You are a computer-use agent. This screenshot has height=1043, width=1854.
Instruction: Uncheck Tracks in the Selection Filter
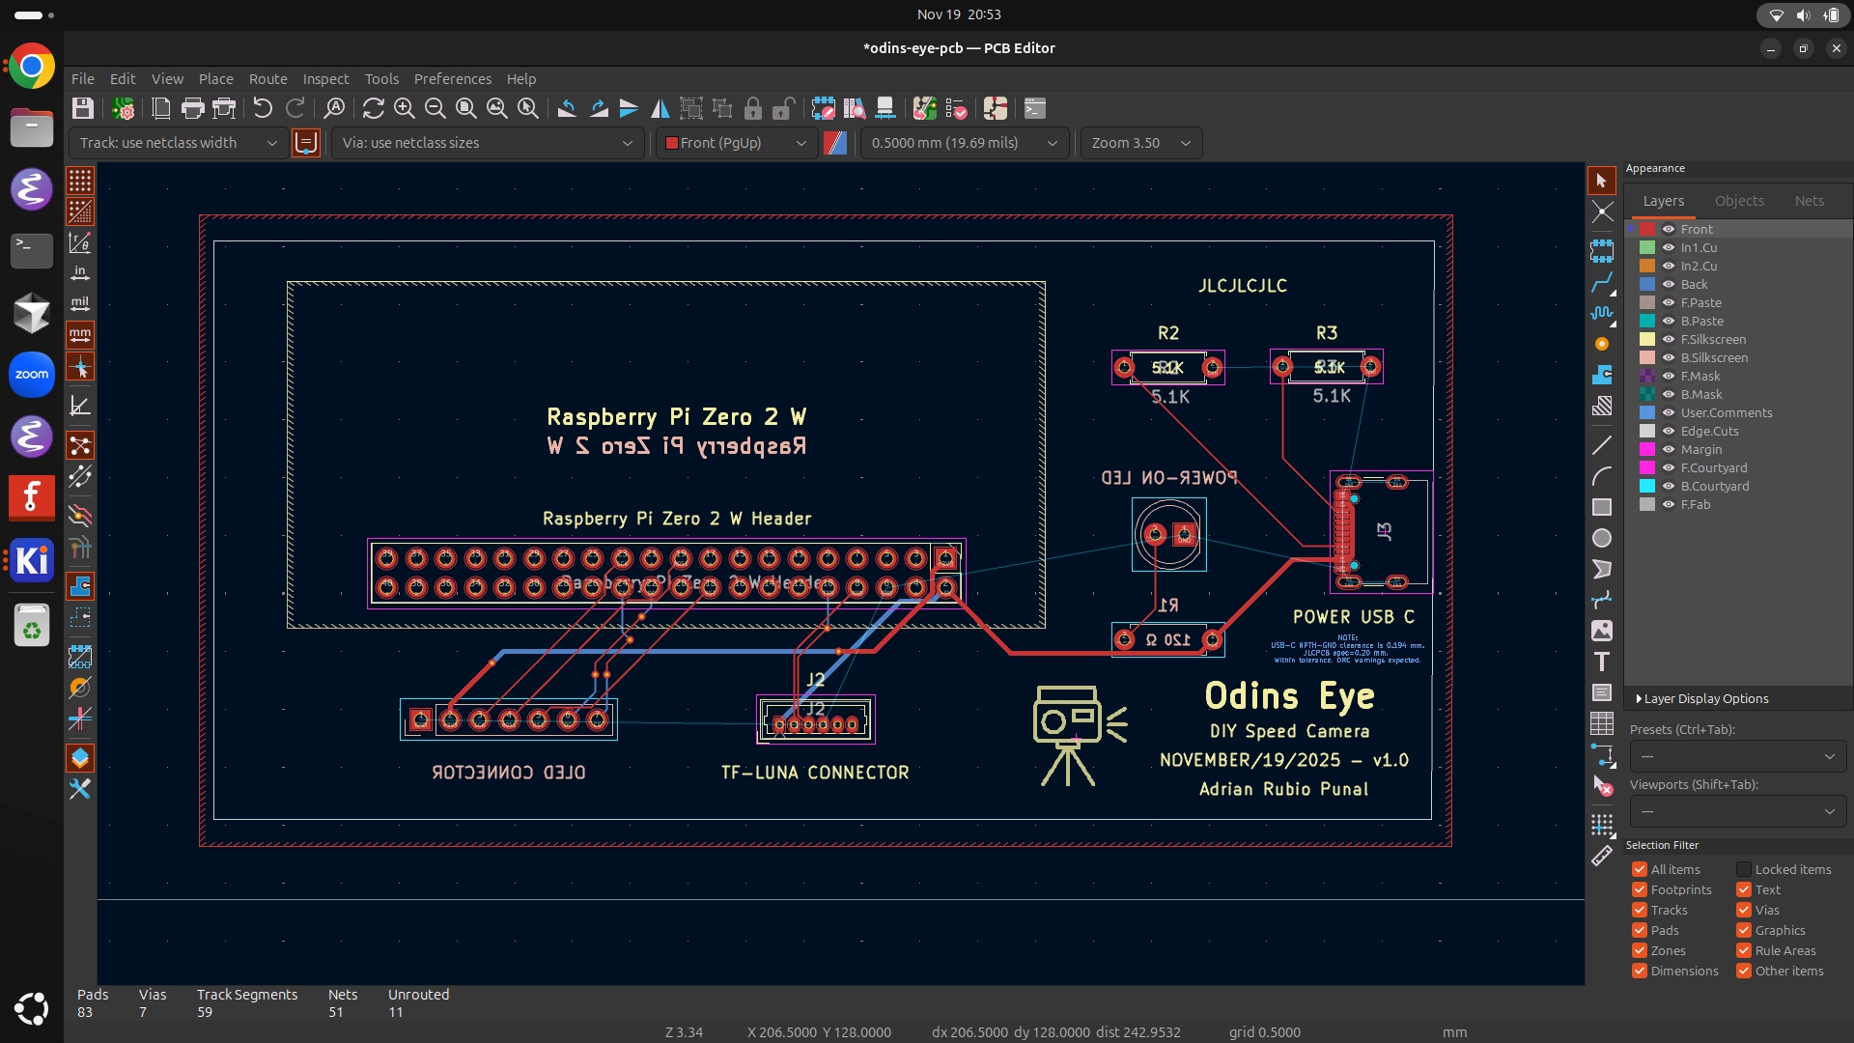(1639, 910)
